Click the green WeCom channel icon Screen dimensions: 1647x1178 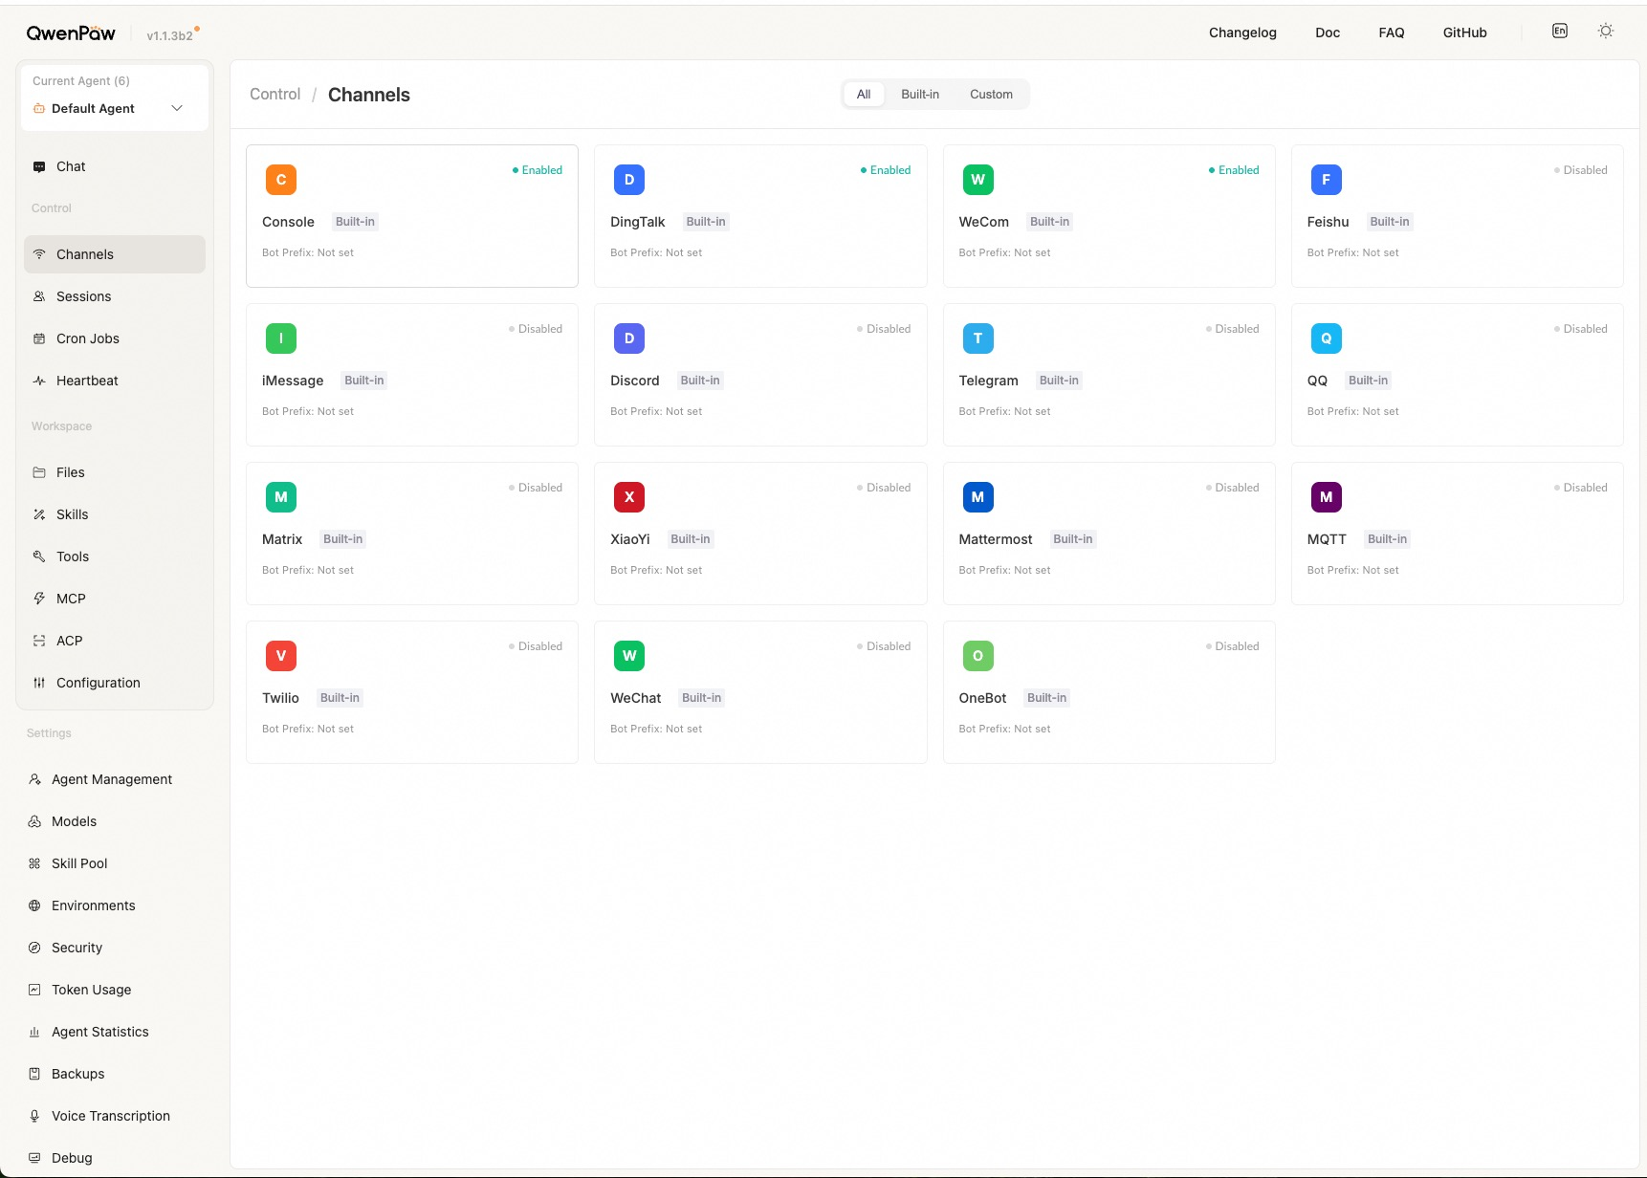(x=977, y=180)
